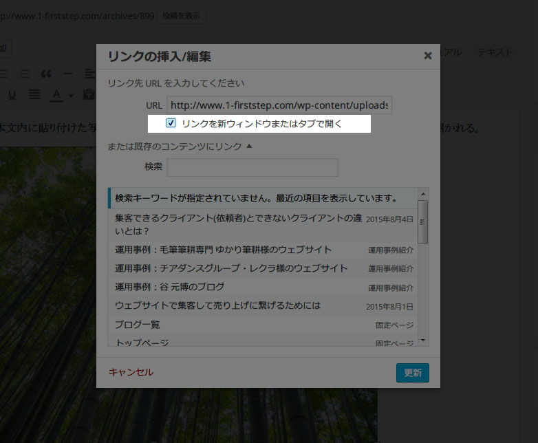Click the キャンセル link
The width and height of the screenshot is (538, 443).
[131, 372]
